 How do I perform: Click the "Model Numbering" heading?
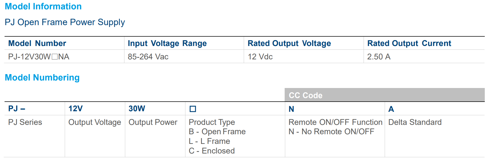pyautogui.click(x=42, y=78)
